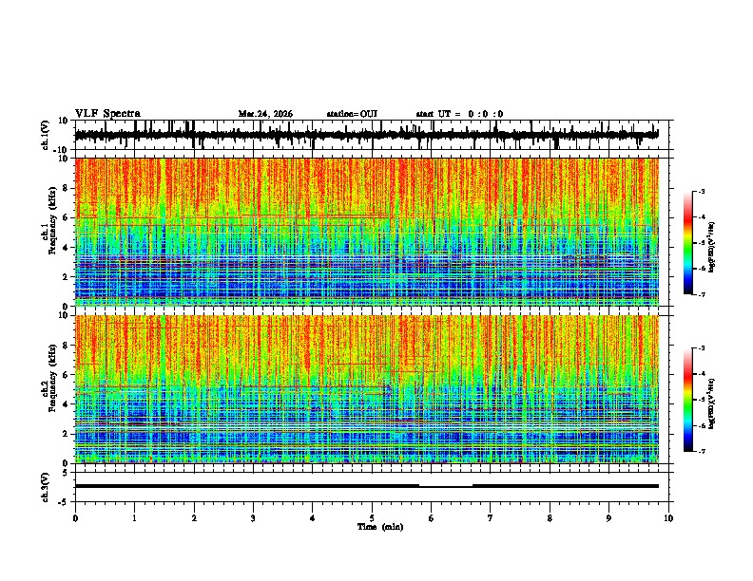Image resolution: width=753 pixels, height=581 pixels.
Task: Click time axis tick label "2"
Action: (x=194, y=518)
